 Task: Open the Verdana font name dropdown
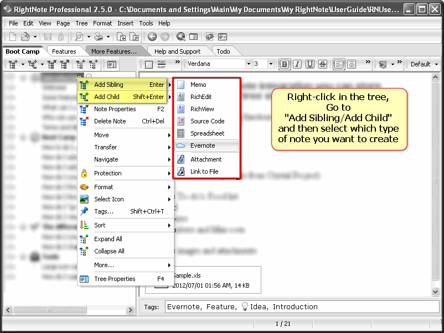pyautogui.click(x=249, y=64)
